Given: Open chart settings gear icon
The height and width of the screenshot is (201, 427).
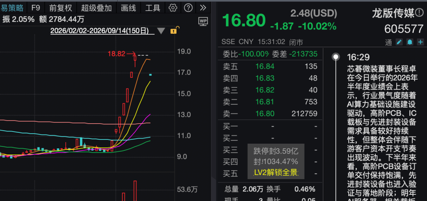Looking at the screenshot, I should [x=173, y=8].
